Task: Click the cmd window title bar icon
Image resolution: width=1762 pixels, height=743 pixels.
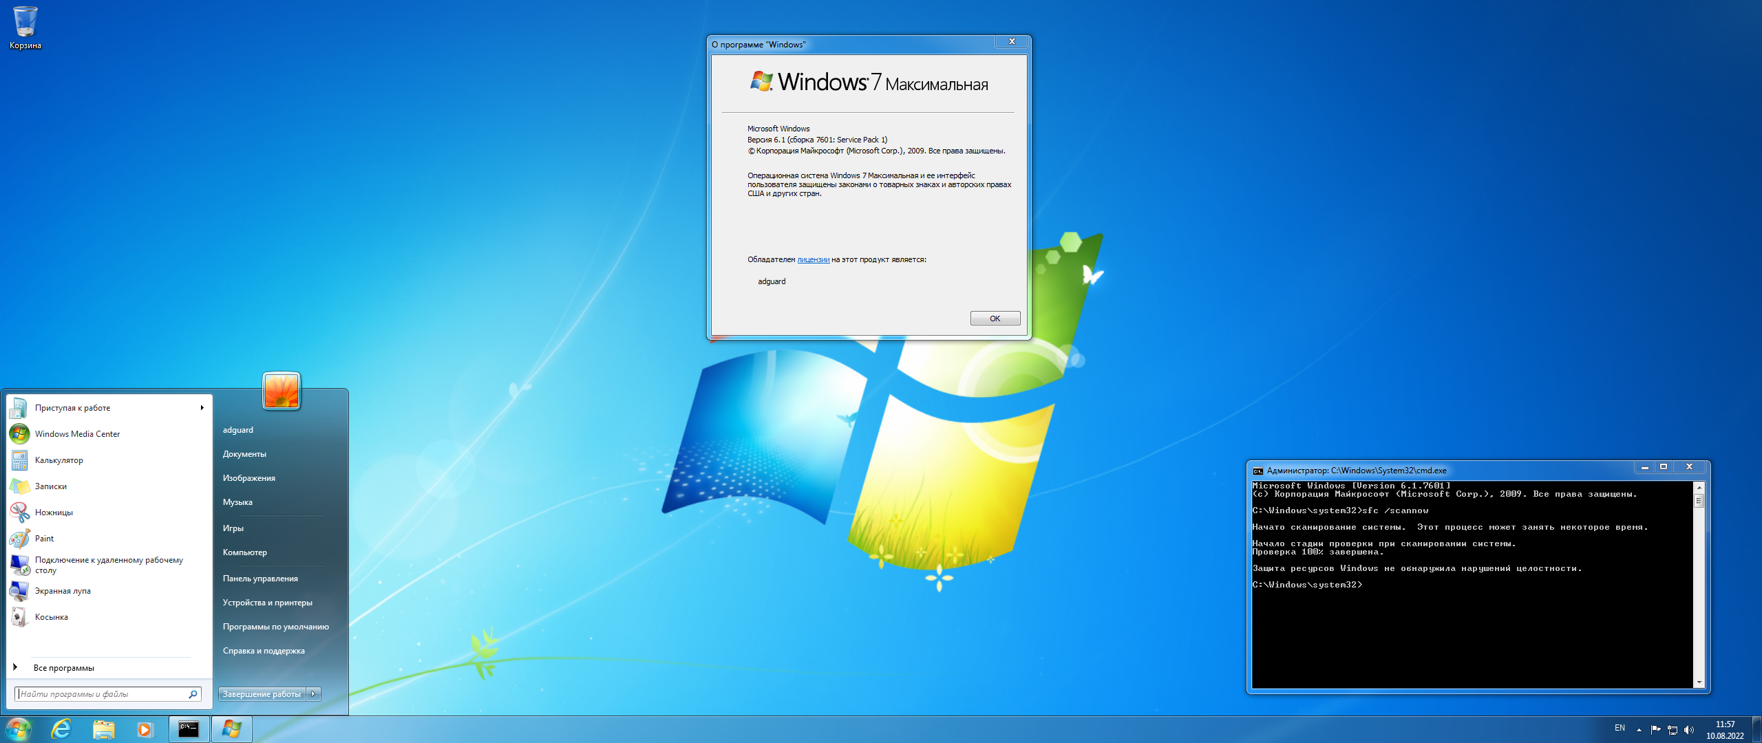Action: tap(1257, 471)
